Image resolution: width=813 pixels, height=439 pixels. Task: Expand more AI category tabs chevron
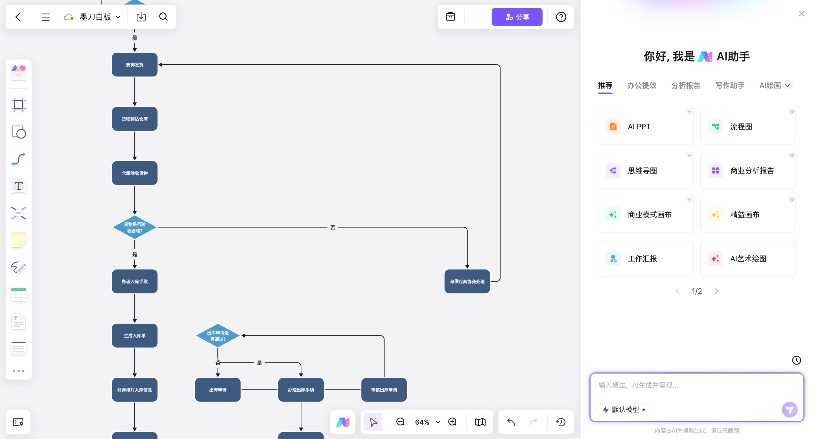coord(787,85)
